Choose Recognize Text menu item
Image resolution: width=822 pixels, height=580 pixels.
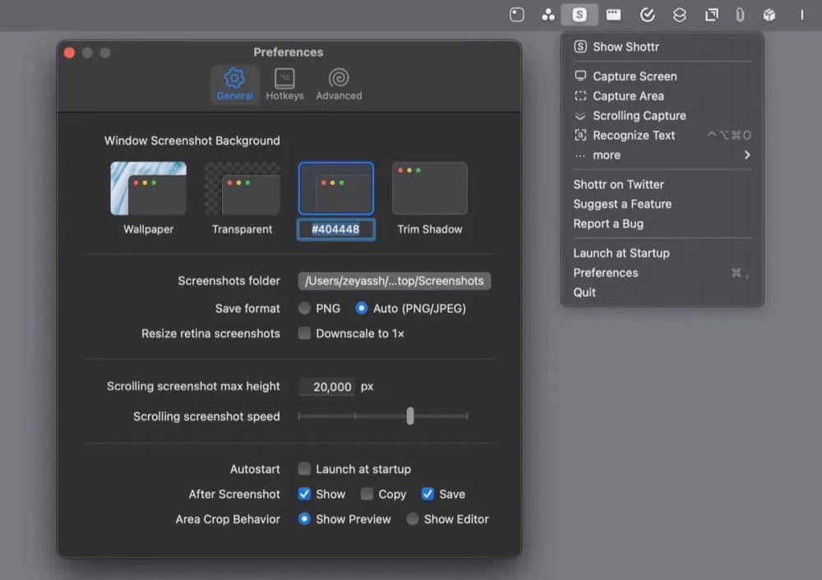[x=662, y=136]
